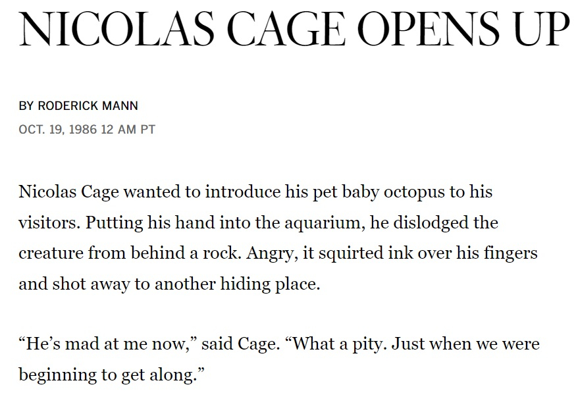Screen dimensions: 578x418
Task: Click the word "dislodged" in the article text
Action: pyautogui.click(x=434, y=222)
